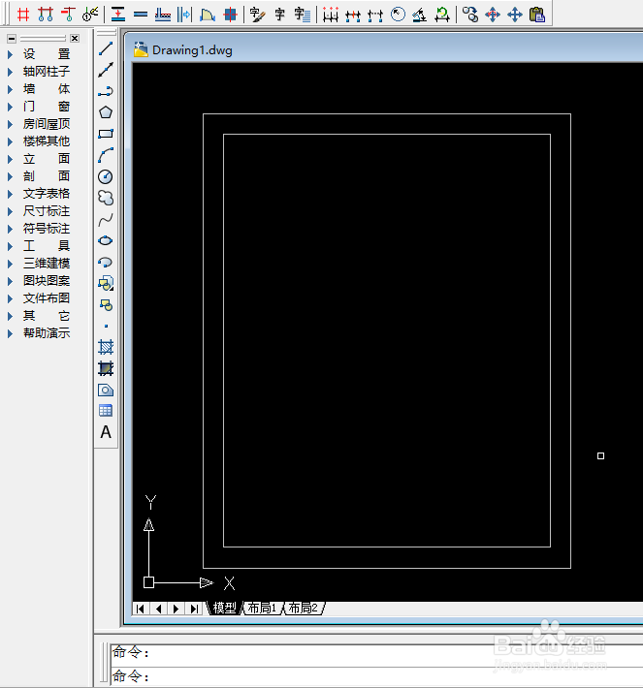The image size is (643, 688).
Task: Switch to the 布局2 tab
Action: point(303,609)
